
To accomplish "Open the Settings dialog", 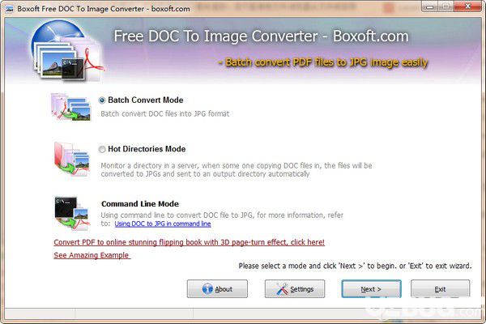I will [x=295, y=289].
